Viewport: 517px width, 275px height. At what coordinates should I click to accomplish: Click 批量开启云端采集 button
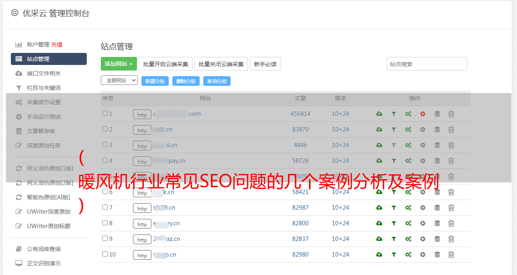tap(166, 64)
